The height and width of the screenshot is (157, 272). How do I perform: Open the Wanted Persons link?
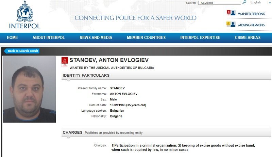[x=251, y=14]
